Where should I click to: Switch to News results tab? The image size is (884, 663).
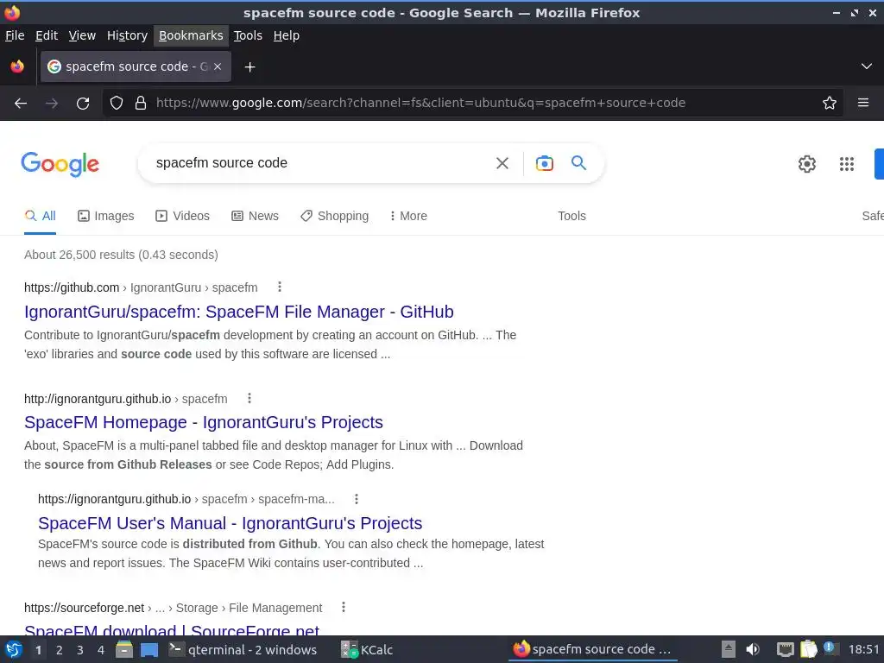pos(255,216)
